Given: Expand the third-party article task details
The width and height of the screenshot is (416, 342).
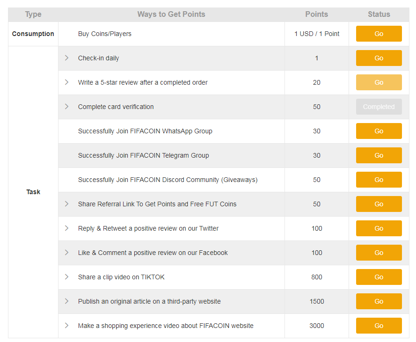Looking at the screenshot, I should click(67, 301).
